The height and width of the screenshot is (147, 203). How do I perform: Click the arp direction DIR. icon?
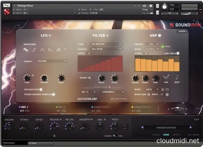(166, 77)
